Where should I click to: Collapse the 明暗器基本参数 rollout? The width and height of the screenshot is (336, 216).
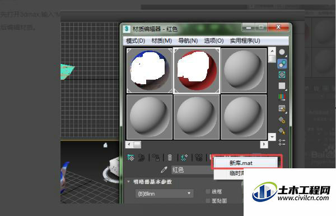coord(128,182)
